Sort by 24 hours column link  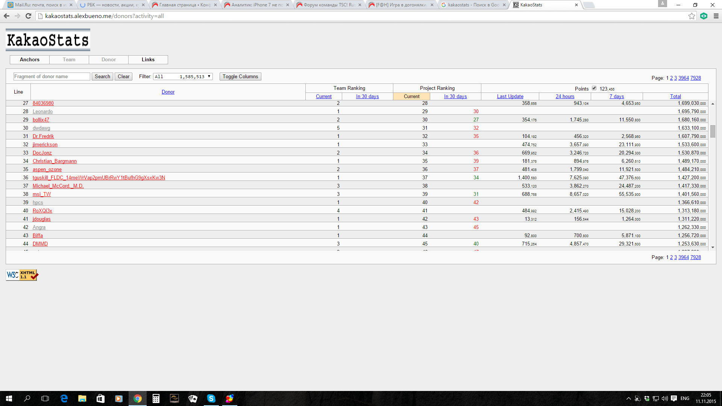tap(565, 96)
